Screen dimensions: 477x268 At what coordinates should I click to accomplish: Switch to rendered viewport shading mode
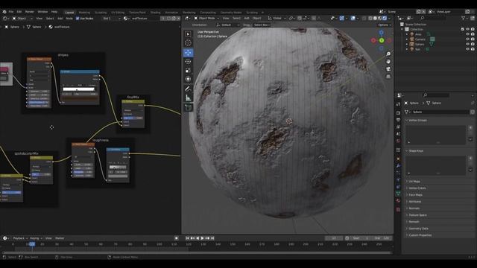(385, 18)
